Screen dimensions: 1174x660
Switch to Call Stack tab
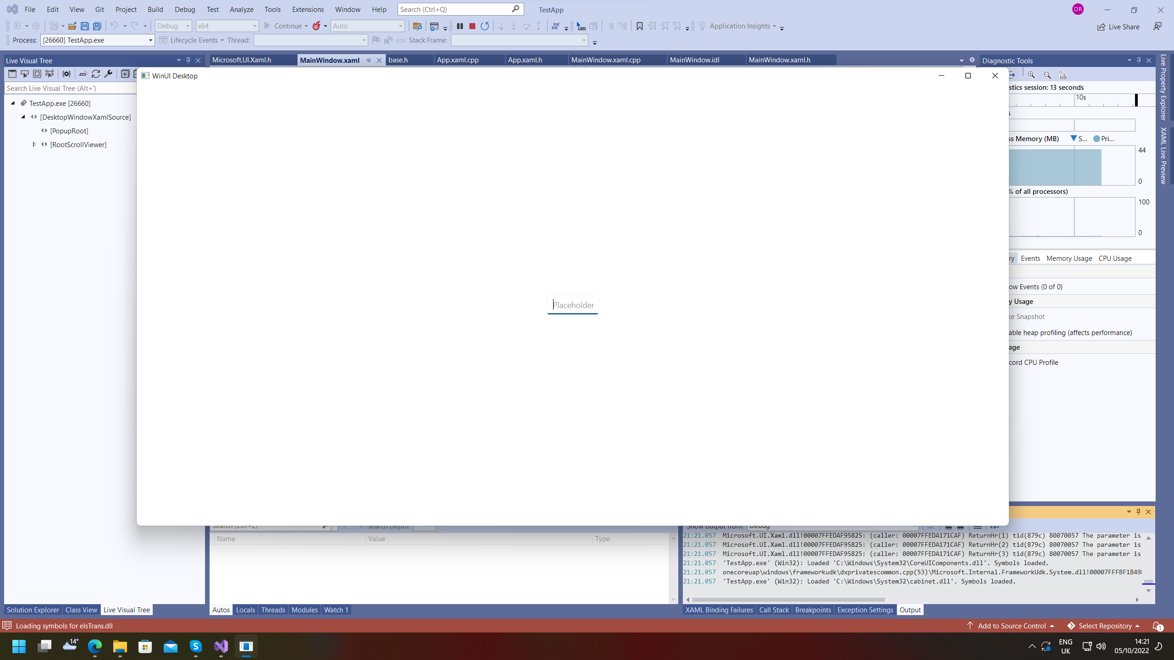click(x=774, y=610)
